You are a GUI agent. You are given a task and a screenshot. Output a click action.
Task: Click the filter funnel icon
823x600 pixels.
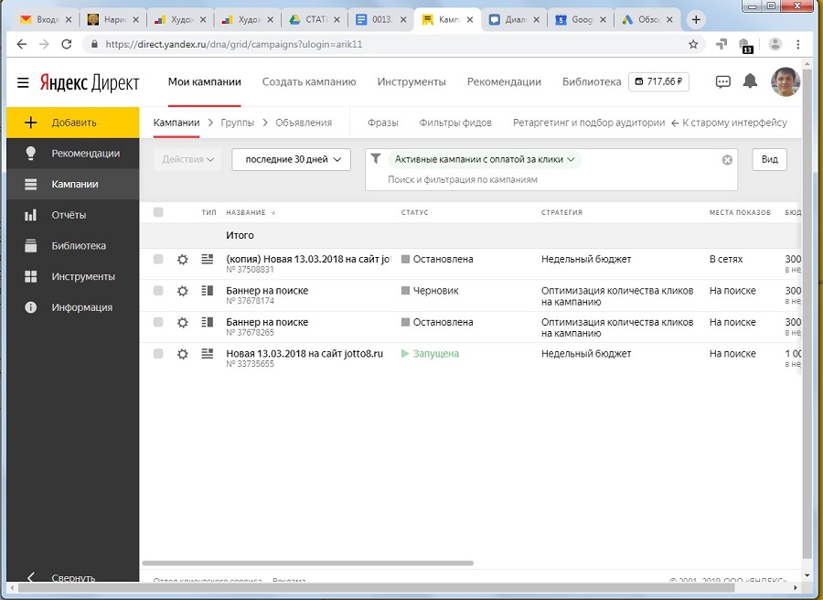tap(376, 158)
